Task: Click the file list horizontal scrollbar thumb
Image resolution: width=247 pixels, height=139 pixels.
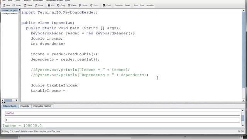Action: click(x=8, y=100)
